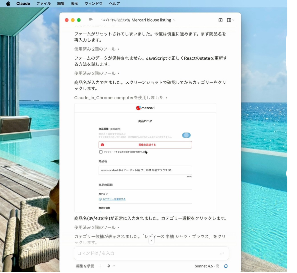The height and width of the screenshot is (273, 297).
Task: Open the Mercari blouse listing title dropdown
Action: point(153,20)
